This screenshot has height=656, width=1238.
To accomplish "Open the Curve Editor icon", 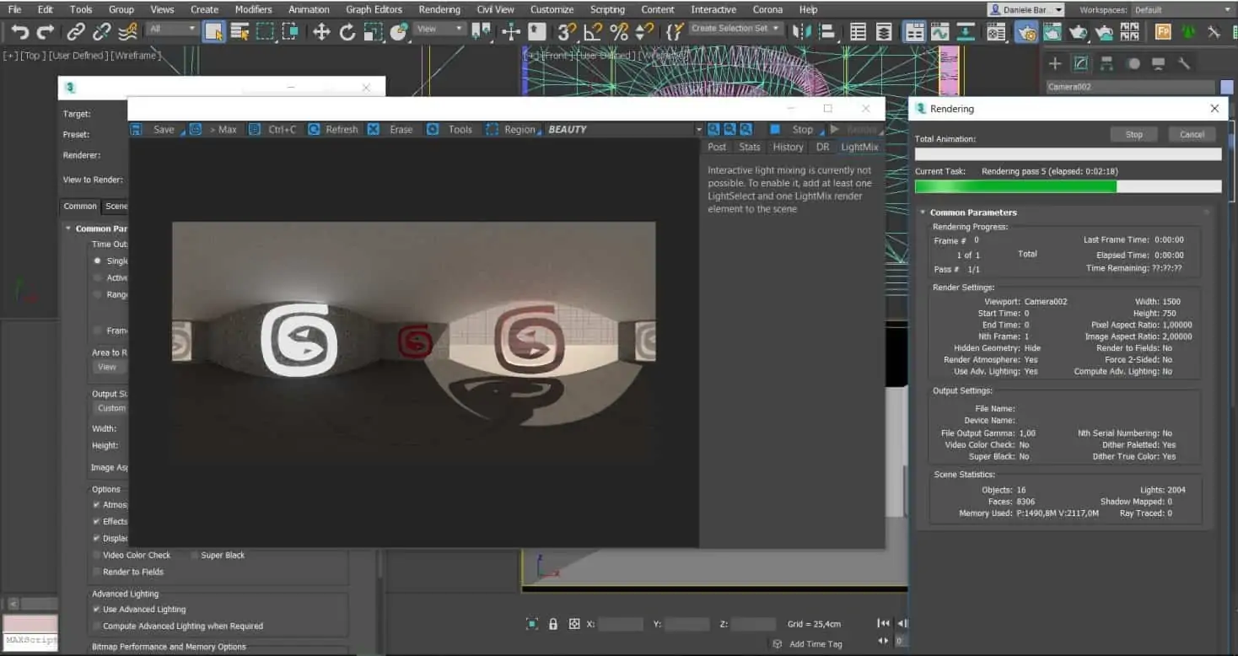I will click(939, 32).
